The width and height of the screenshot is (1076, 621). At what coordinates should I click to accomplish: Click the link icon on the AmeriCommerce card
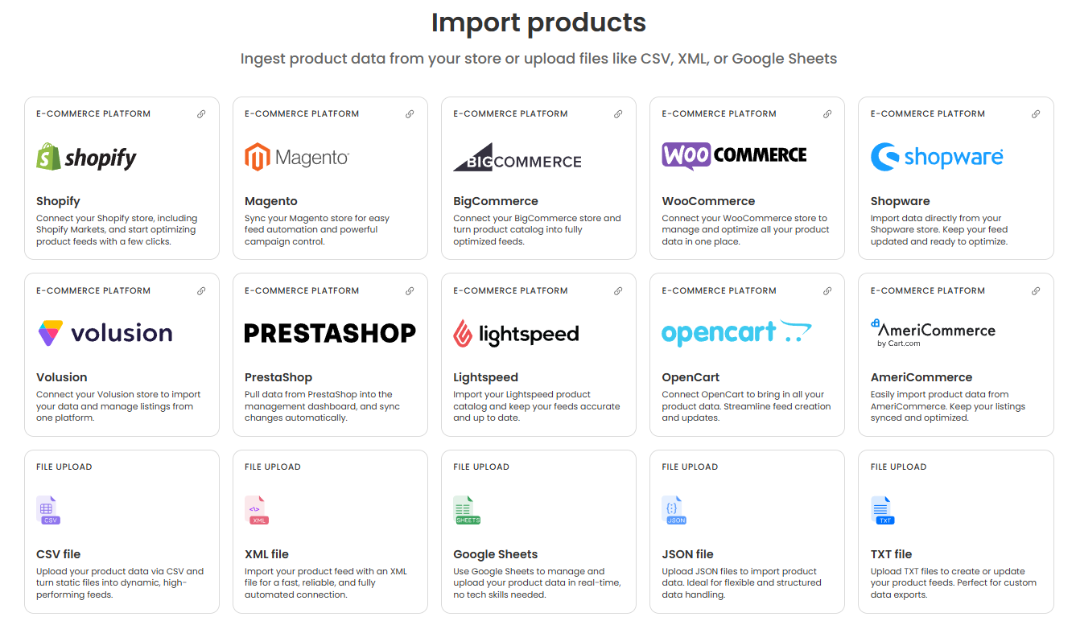click(x=1035, y=291)
